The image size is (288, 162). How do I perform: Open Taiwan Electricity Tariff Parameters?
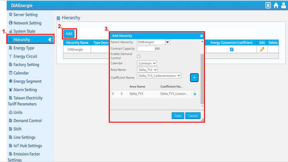[x=25, y=101]
